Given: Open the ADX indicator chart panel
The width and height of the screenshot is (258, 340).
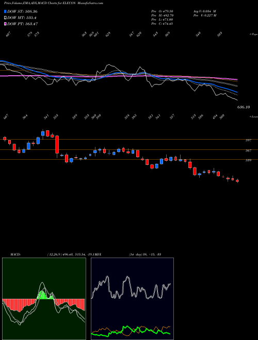Looking at the screenshot, I should click(x=132, y=299).
